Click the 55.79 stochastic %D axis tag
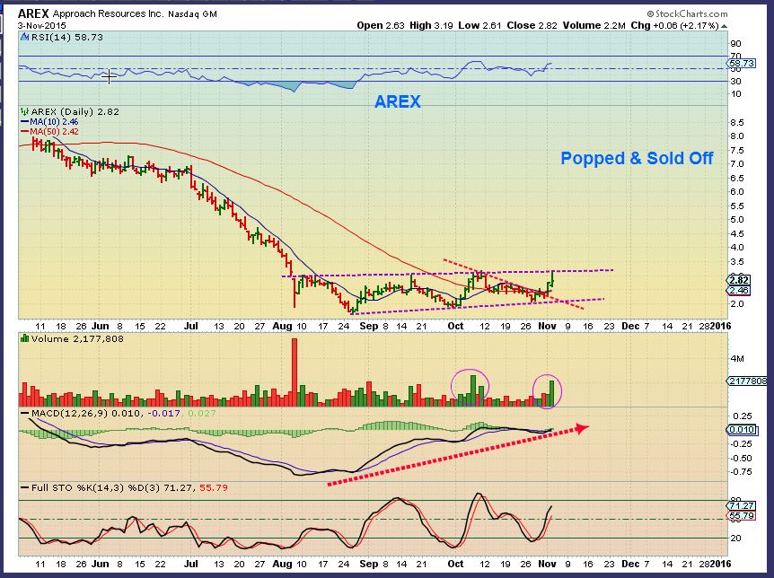The image size is (774, 578). (742, 516)
